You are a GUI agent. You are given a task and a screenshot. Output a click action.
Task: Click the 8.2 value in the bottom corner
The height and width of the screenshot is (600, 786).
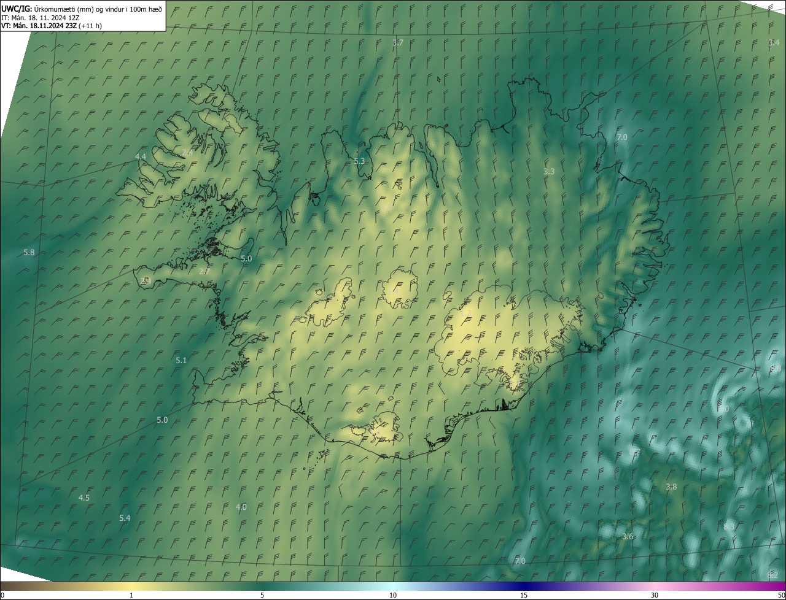click(x=772, y=575)
